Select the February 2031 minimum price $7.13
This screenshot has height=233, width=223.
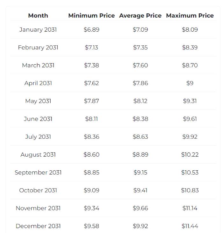click(x=91, y=48)
